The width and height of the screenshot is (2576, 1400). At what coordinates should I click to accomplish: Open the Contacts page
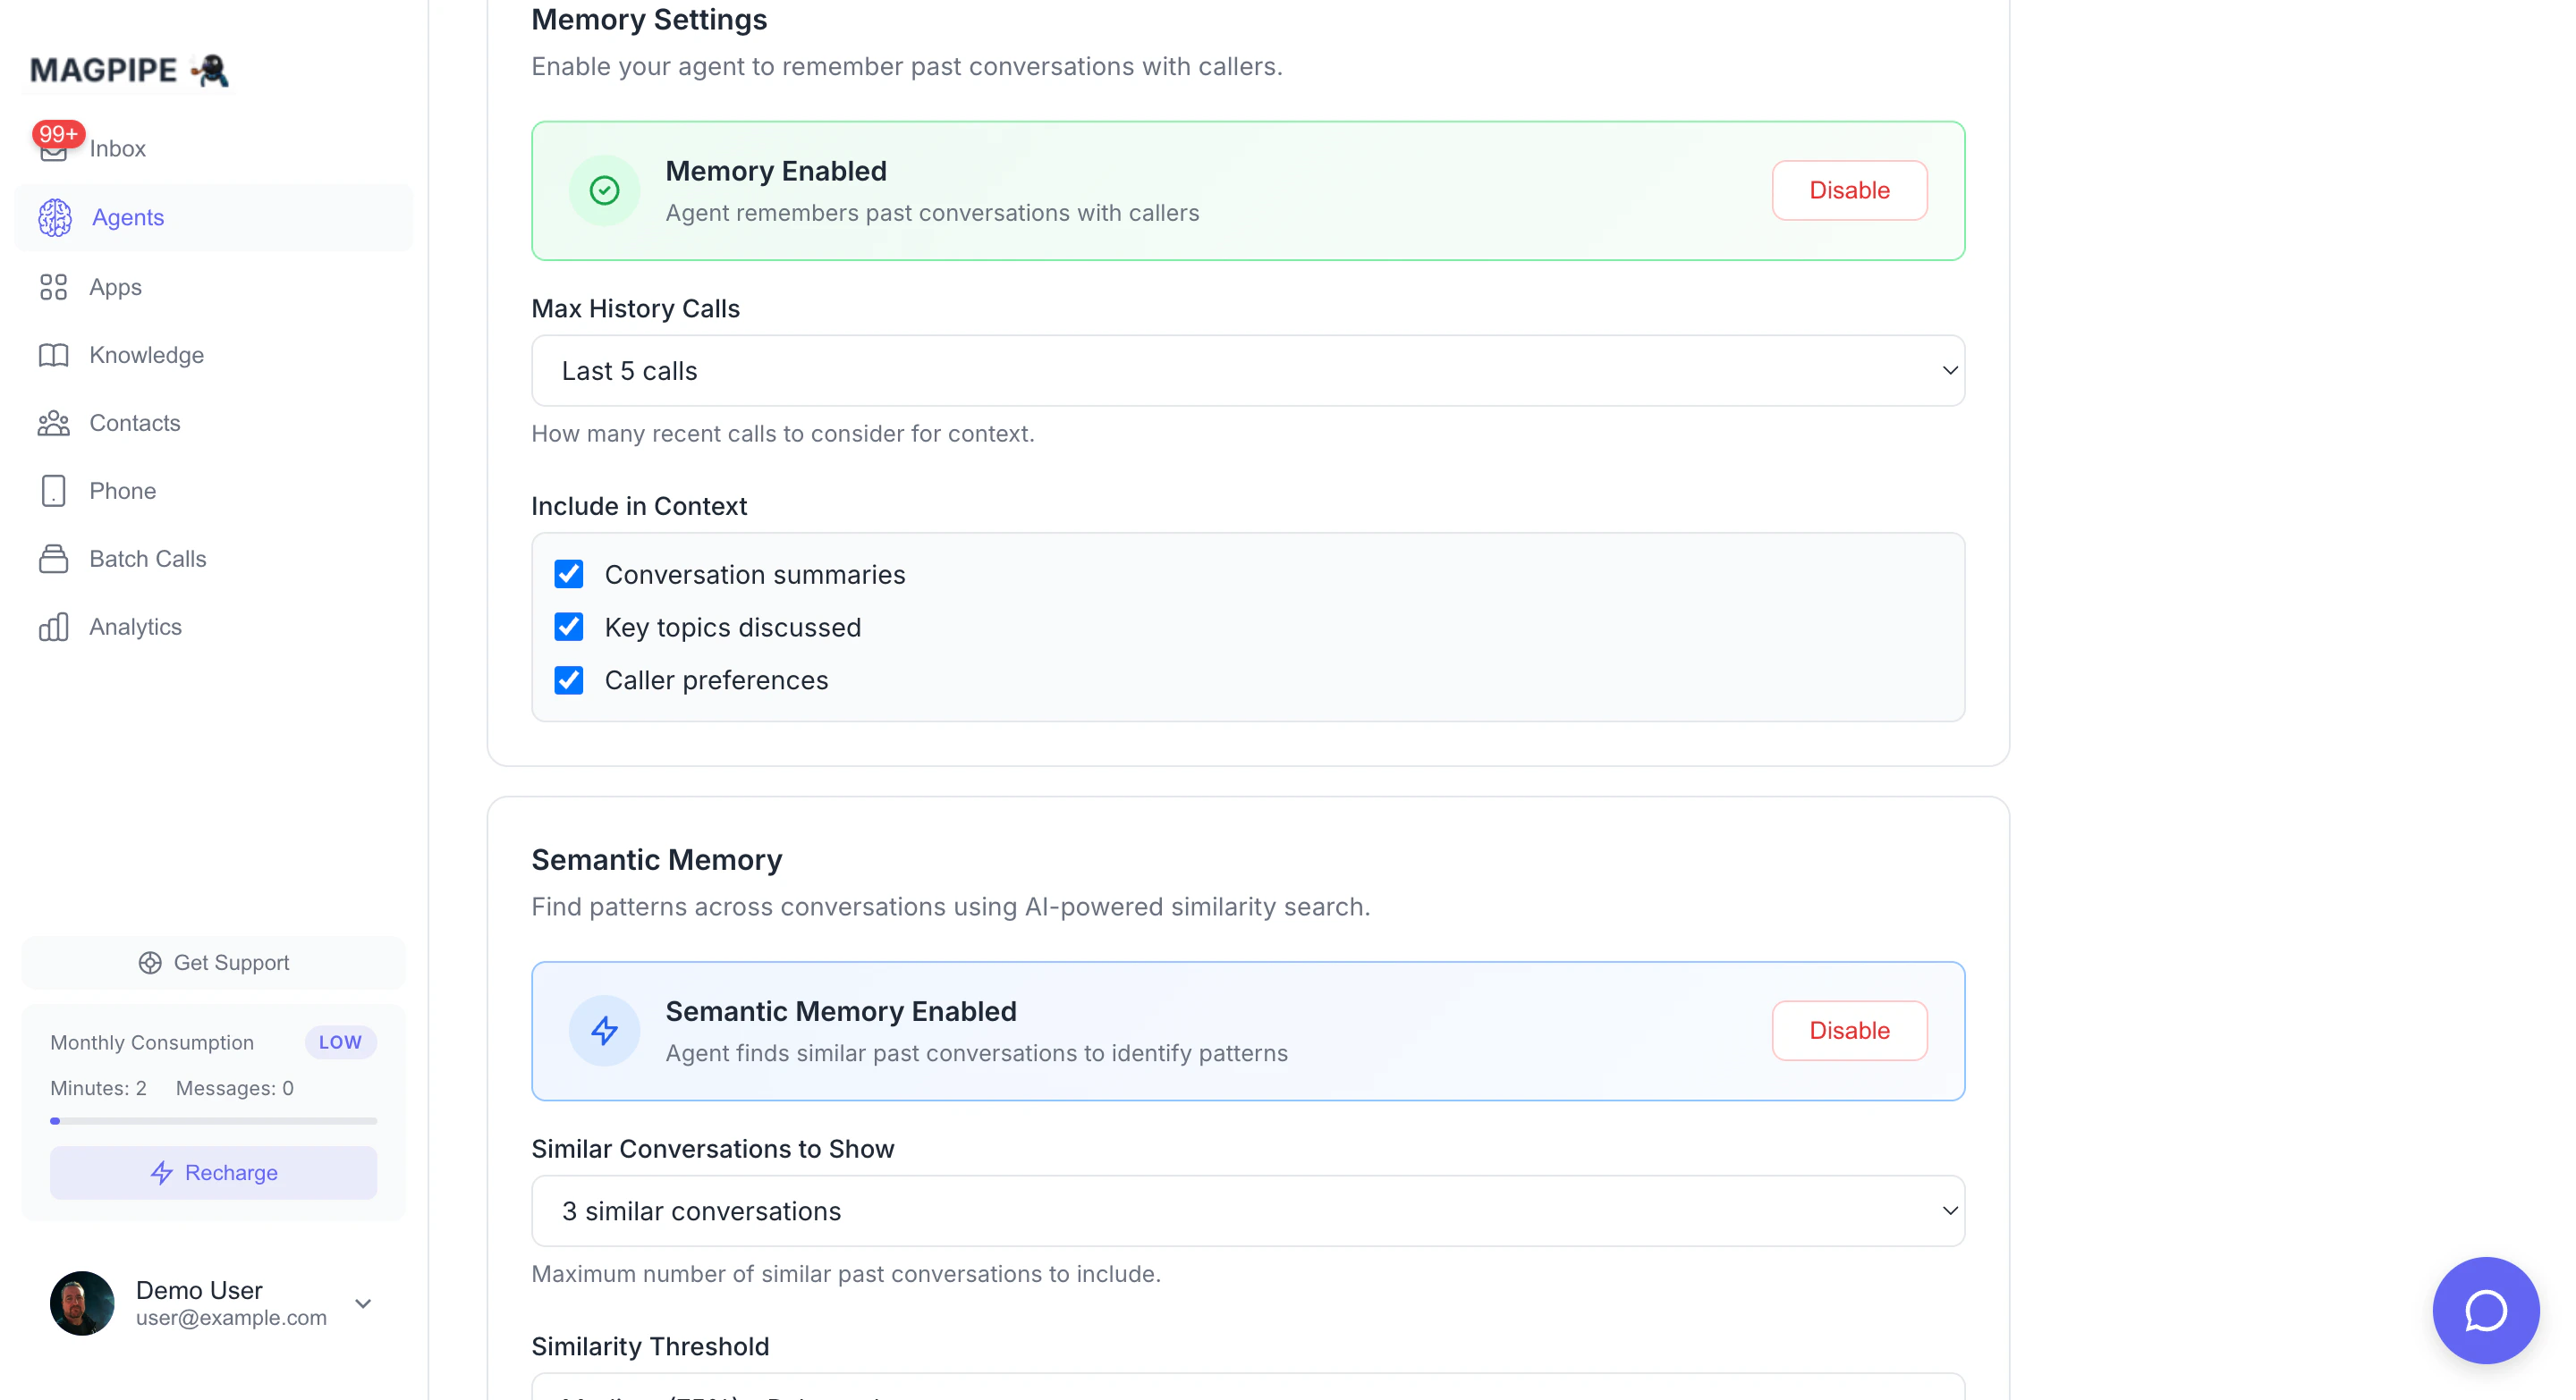pos(135,423)
